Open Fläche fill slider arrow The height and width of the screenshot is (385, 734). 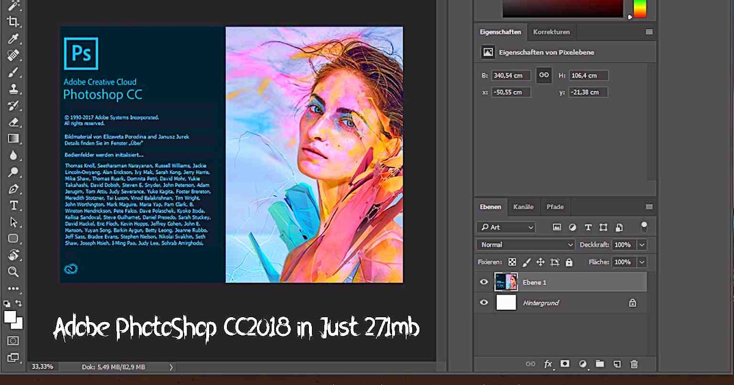click(x=642, y=262)
